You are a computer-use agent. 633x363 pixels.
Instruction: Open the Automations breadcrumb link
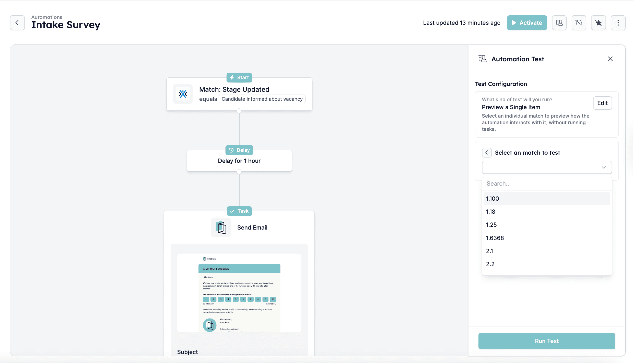click(x=47, y=17)
